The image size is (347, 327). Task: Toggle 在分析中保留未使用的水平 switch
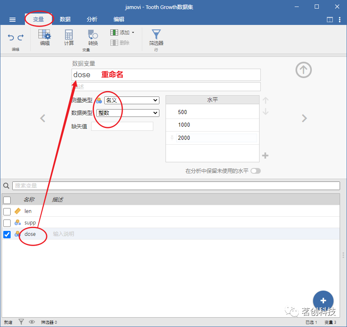tap(255, 171)
